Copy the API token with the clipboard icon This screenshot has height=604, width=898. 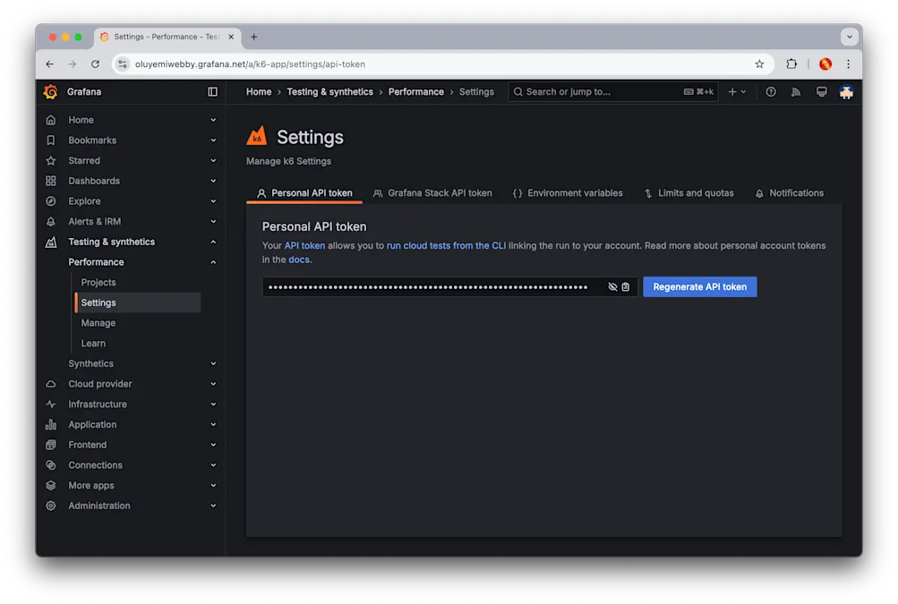click(x=624, y=286)
